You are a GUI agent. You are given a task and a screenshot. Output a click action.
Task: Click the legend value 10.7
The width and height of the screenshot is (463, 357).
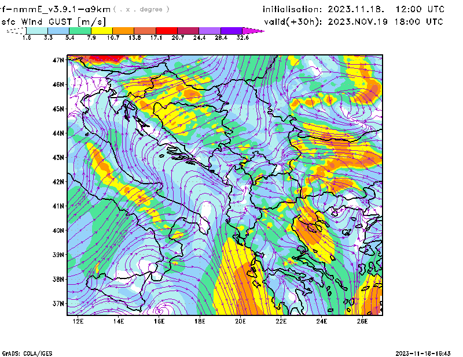click(113, 38)
